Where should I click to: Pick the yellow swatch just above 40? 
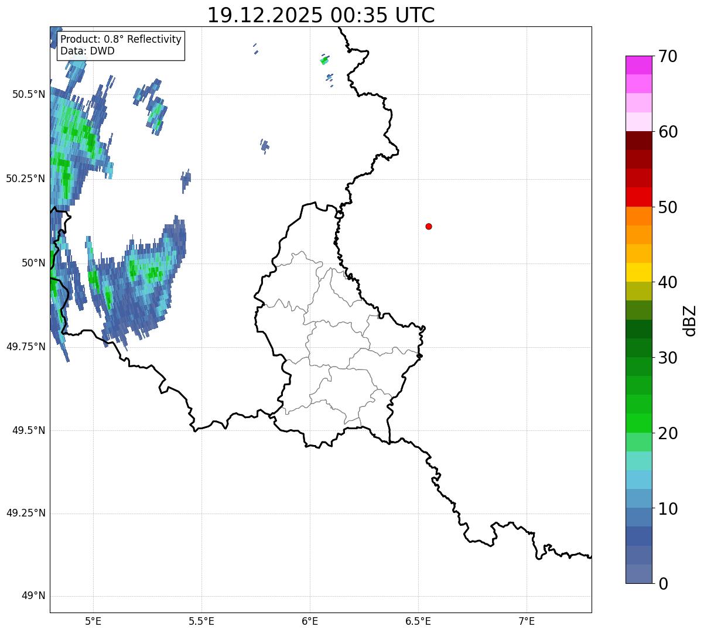pyautogui.click(x=639, y=272)
